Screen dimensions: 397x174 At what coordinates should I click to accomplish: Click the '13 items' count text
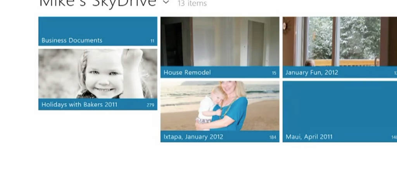(192, 3)
